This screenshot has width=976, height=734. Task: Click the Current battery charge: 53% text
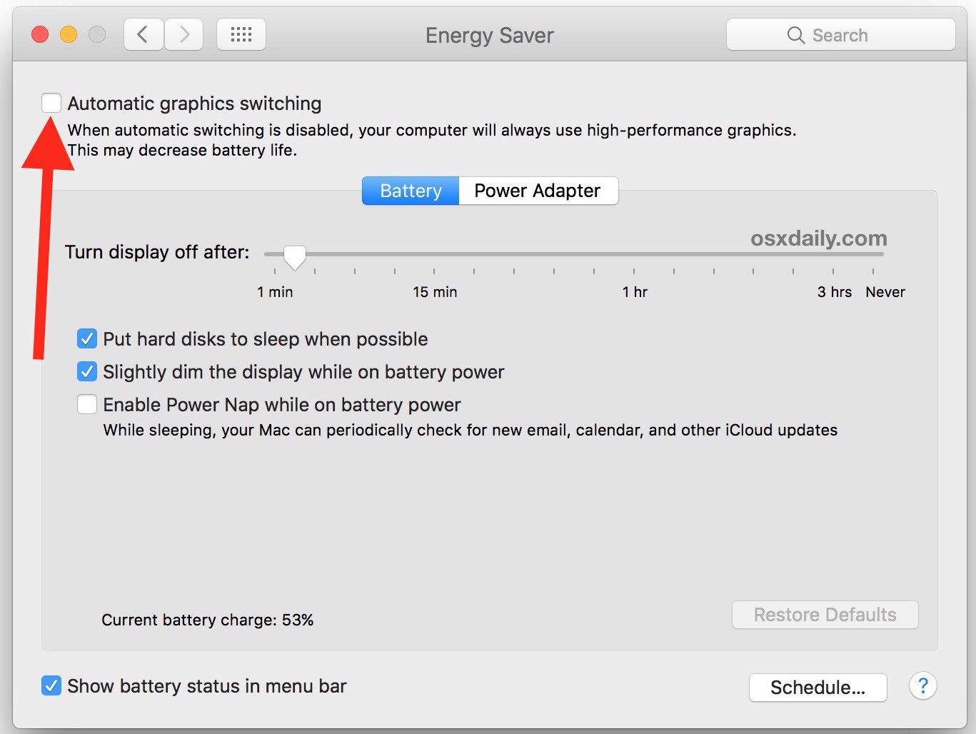[208, 620]
